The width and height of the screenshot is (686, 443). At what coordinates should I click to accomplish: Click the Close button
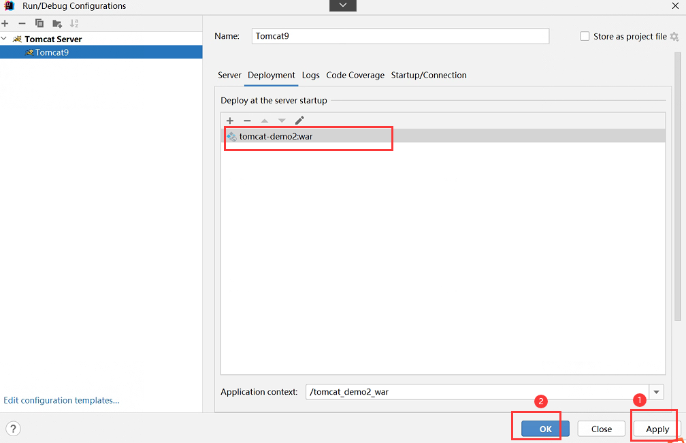(602, 429)
